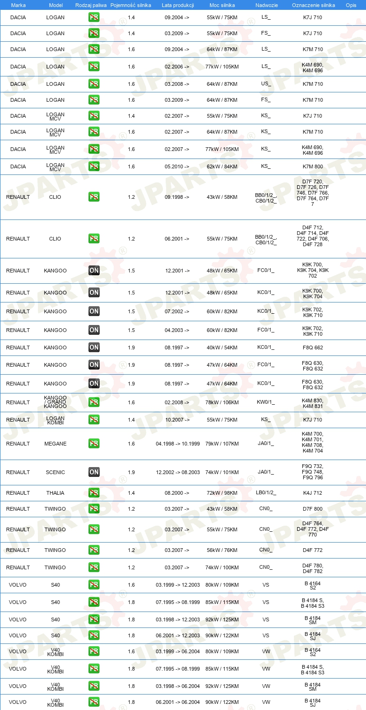Click the 12.2002 -> 08.2003 production date cell
366x710 pixels.
tap(178, 472)
